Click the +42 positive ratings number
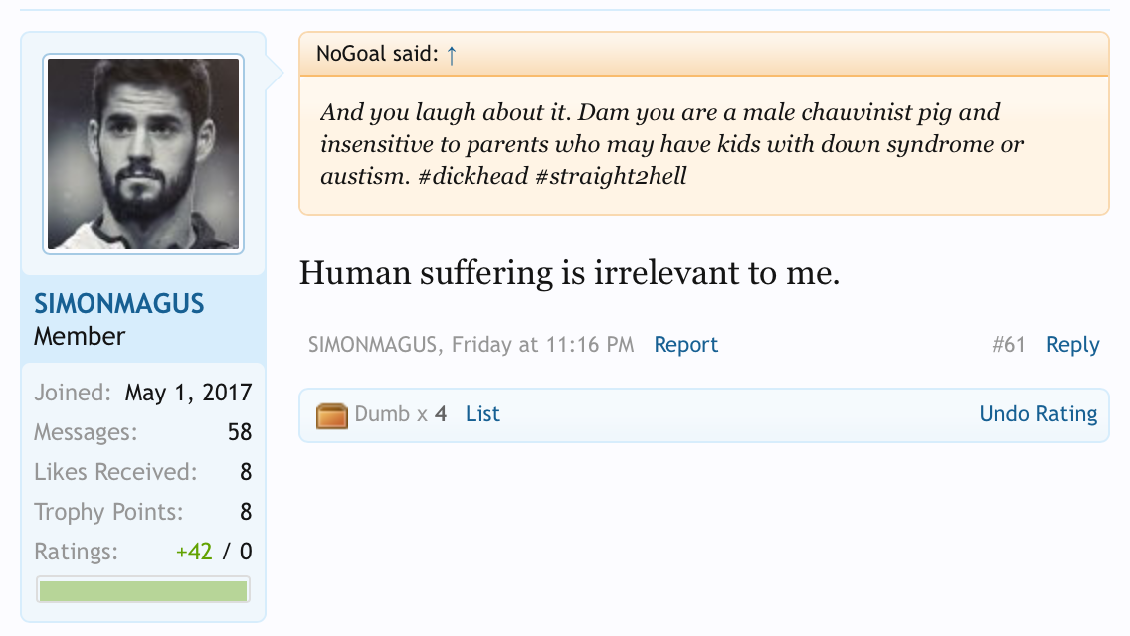 pos(194,552)
